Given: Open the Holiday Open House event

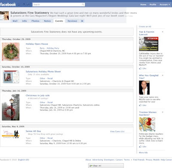Looking at the screenshot, I should pyautogui.click(x=37, y=44).
